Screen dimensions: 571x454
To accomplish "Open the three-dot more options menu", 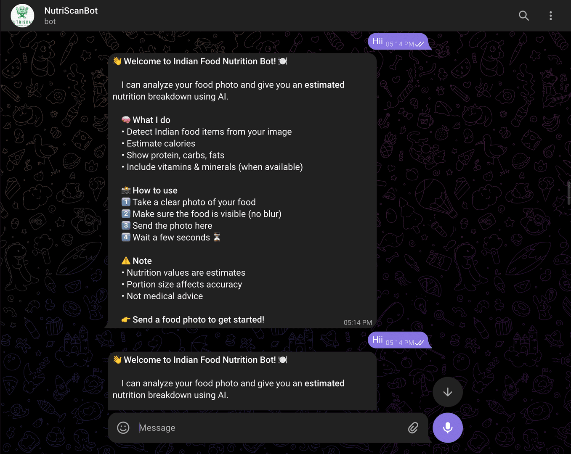I will pos(550,16).
